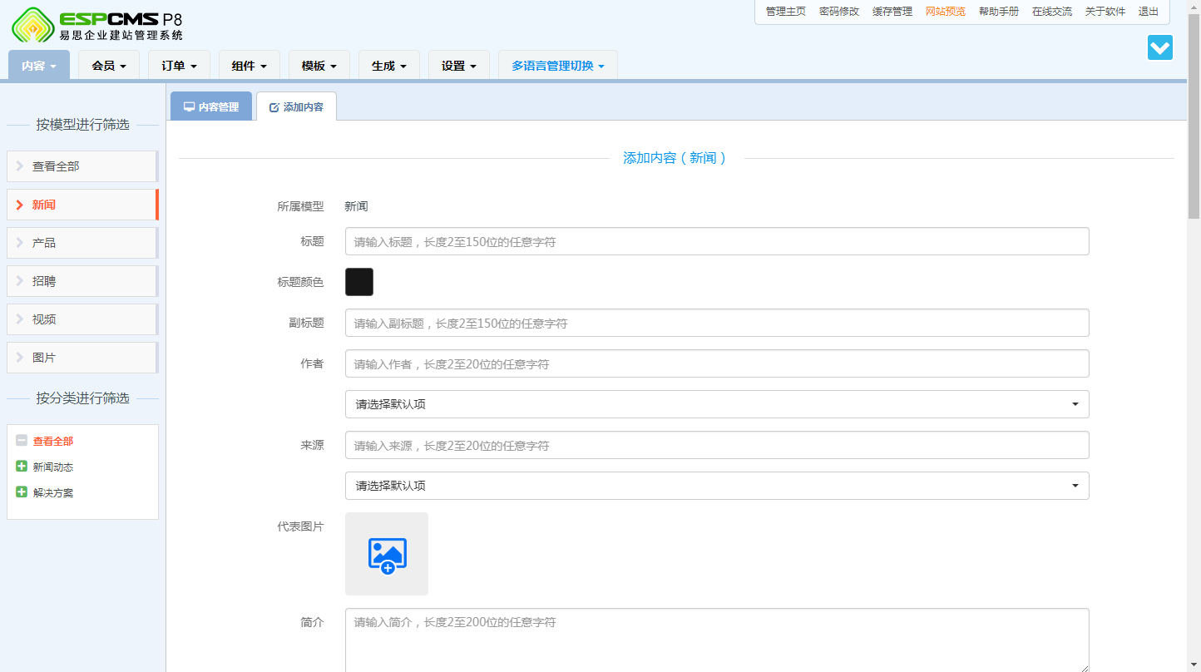Click the 简介 textarea
This screenshot has width=1201, height=672.
click(x=717, y=640)
